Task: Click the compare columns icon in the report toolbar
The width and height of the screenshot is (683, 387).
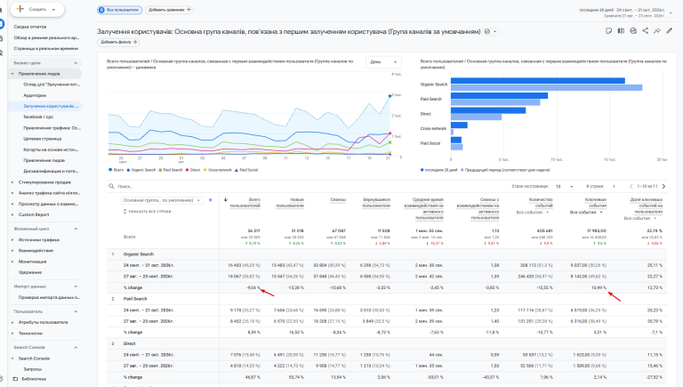Action: (x=621, y=30)
